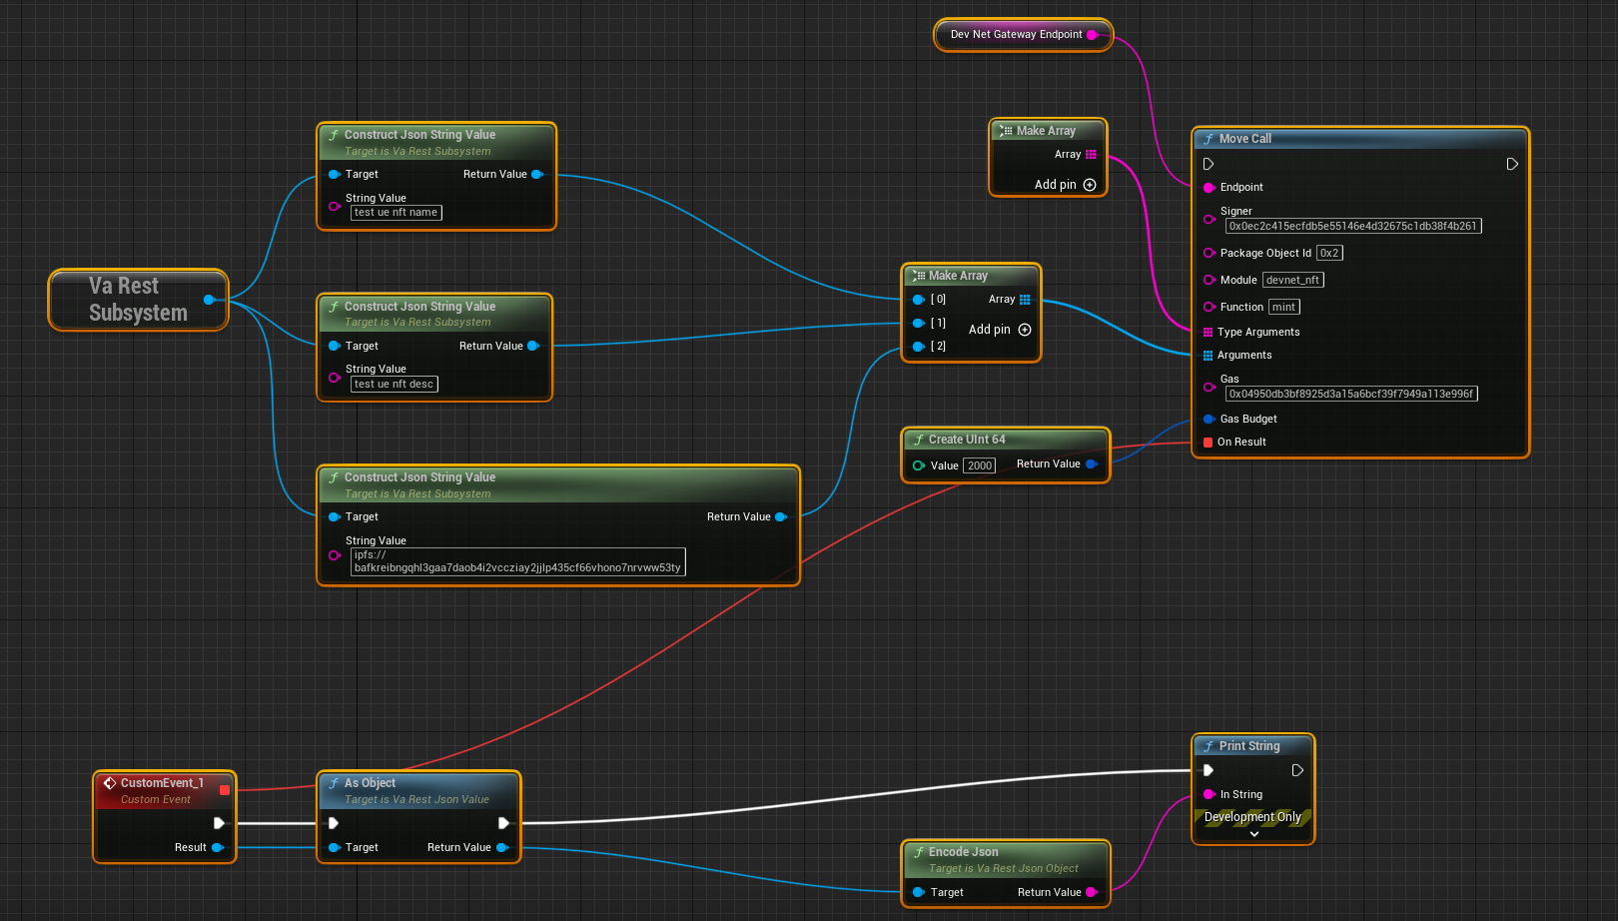Edit the Signer address field
Image resolution: width=1618 pixels, height=921 pixels.
(1352, 226)
